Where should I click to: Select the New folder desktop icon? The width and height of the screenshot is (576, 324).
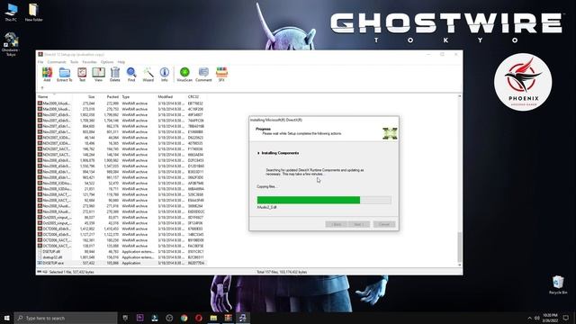point(33,12)
